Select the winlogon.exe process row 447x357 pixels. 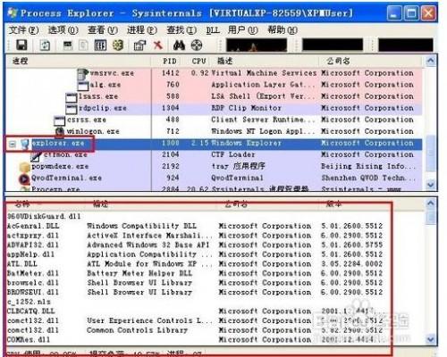(214, 132)
